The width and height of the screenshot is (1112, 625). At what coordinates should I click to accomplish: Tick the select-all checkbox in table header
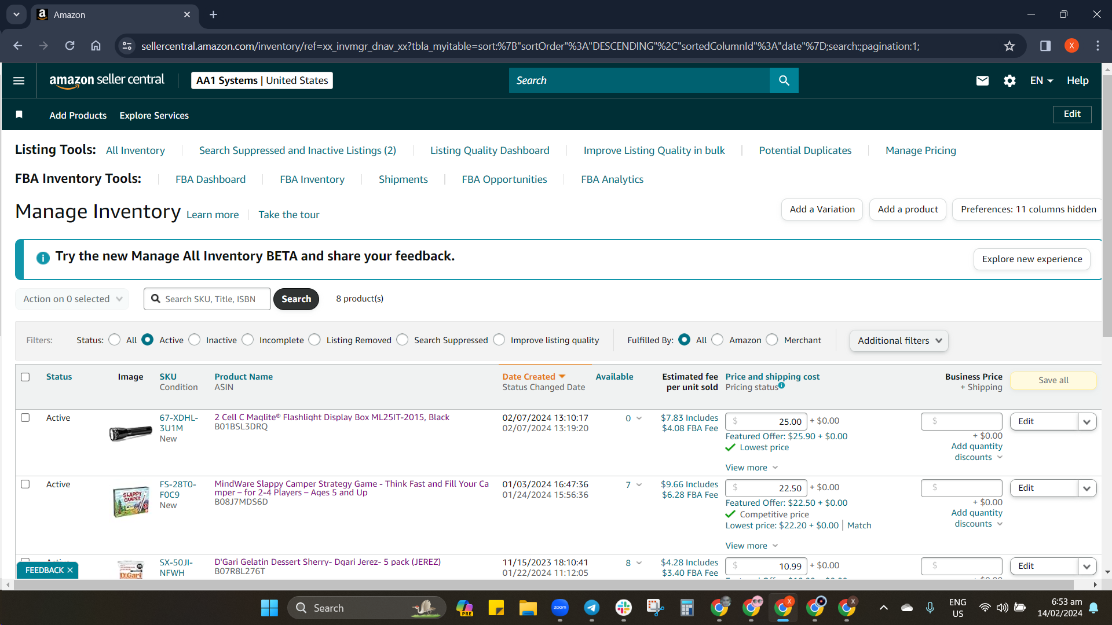point(25,377)
